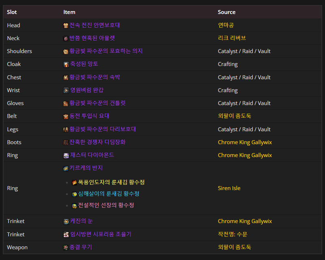Click Catalyst / Raid / Vault in Chest row
The image size is (325, 260).
pyautogui.click(x=244, y=77)
